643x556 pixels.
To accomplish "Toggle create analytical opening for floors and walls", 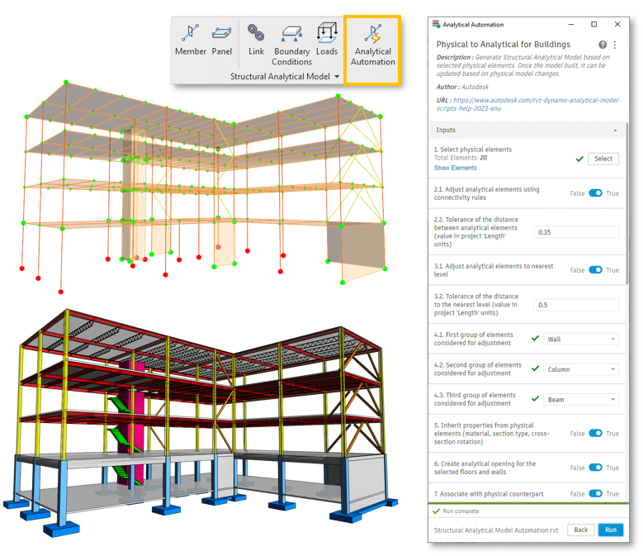I will click(x=595, y=468).
